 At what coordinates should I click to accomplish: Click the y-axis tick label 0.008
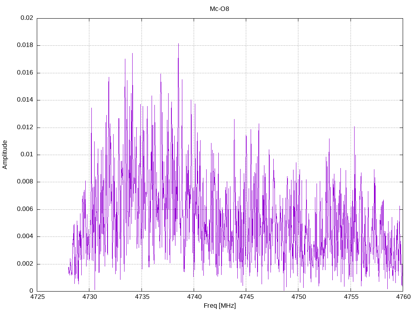[25, 182]
